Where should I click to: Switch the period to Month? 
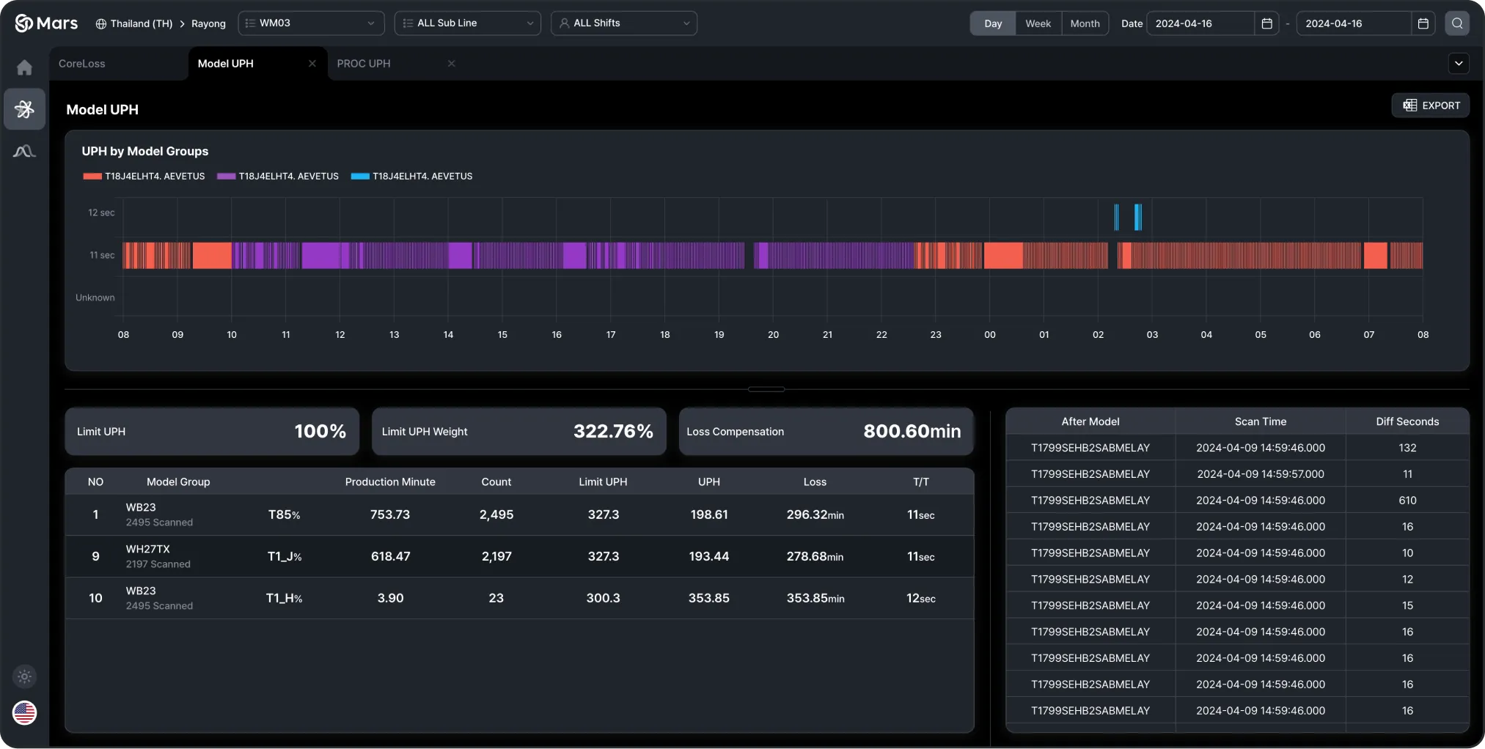pos(1085,23)
